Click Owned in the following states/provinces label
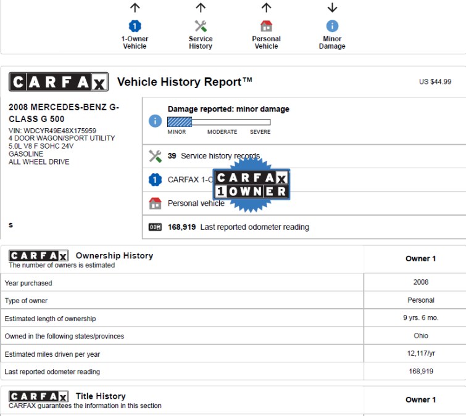Screen dimensions: 466x416 coord(64,336)
